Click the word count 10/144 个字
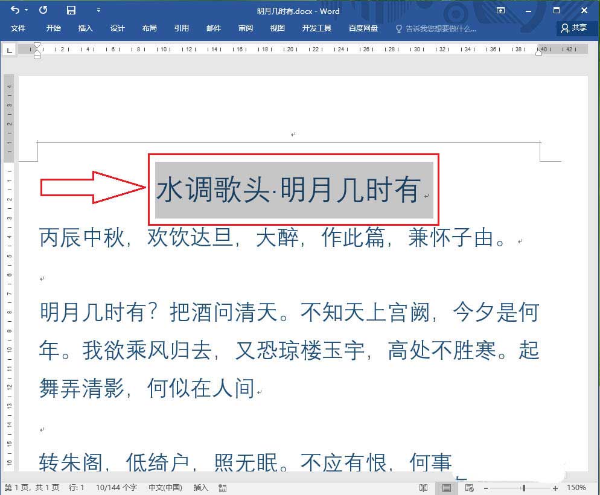The height and width of the screenshot is (495, 600). pos(116,487)
